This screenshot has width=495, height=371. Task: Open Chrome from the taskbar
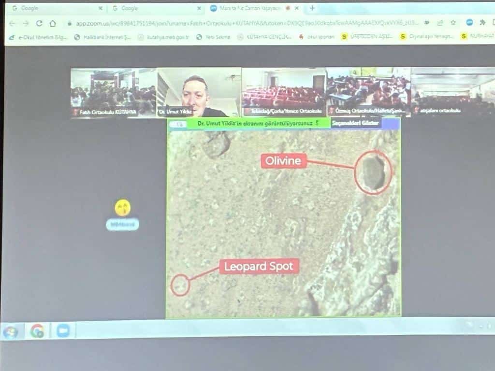(37, 331)
